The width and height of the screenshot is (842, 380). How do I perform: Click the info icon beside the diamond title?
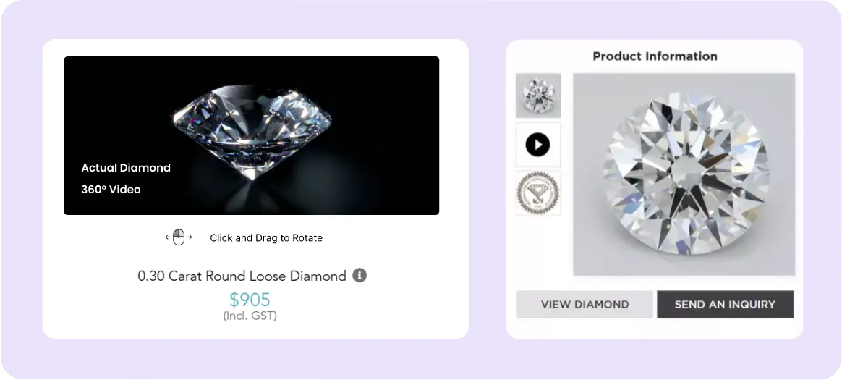(360, 276)
